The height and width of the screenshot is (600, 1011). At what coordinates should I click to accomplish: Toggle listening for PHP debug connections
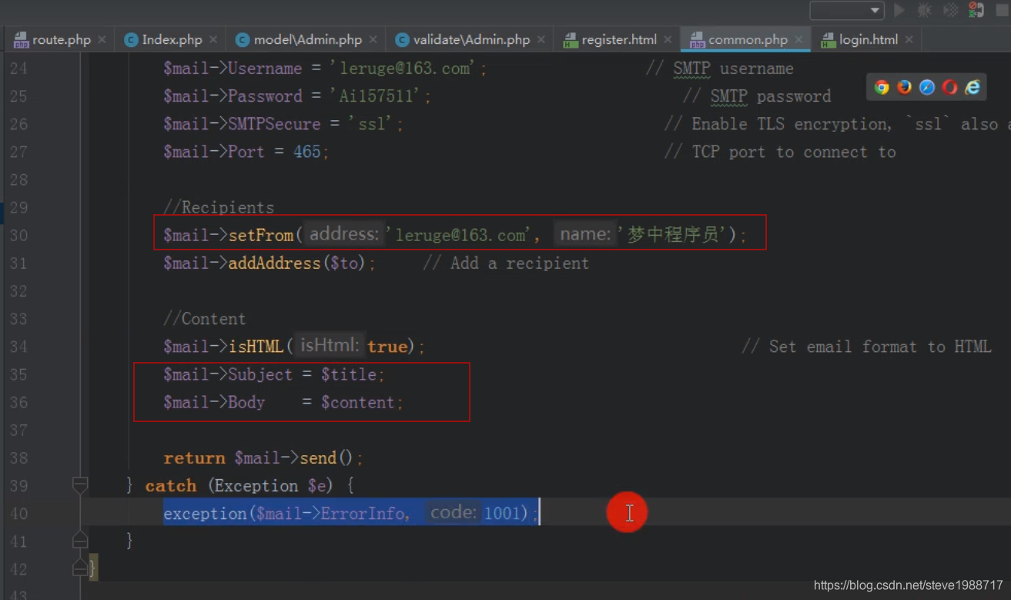(x=976, y=10)
